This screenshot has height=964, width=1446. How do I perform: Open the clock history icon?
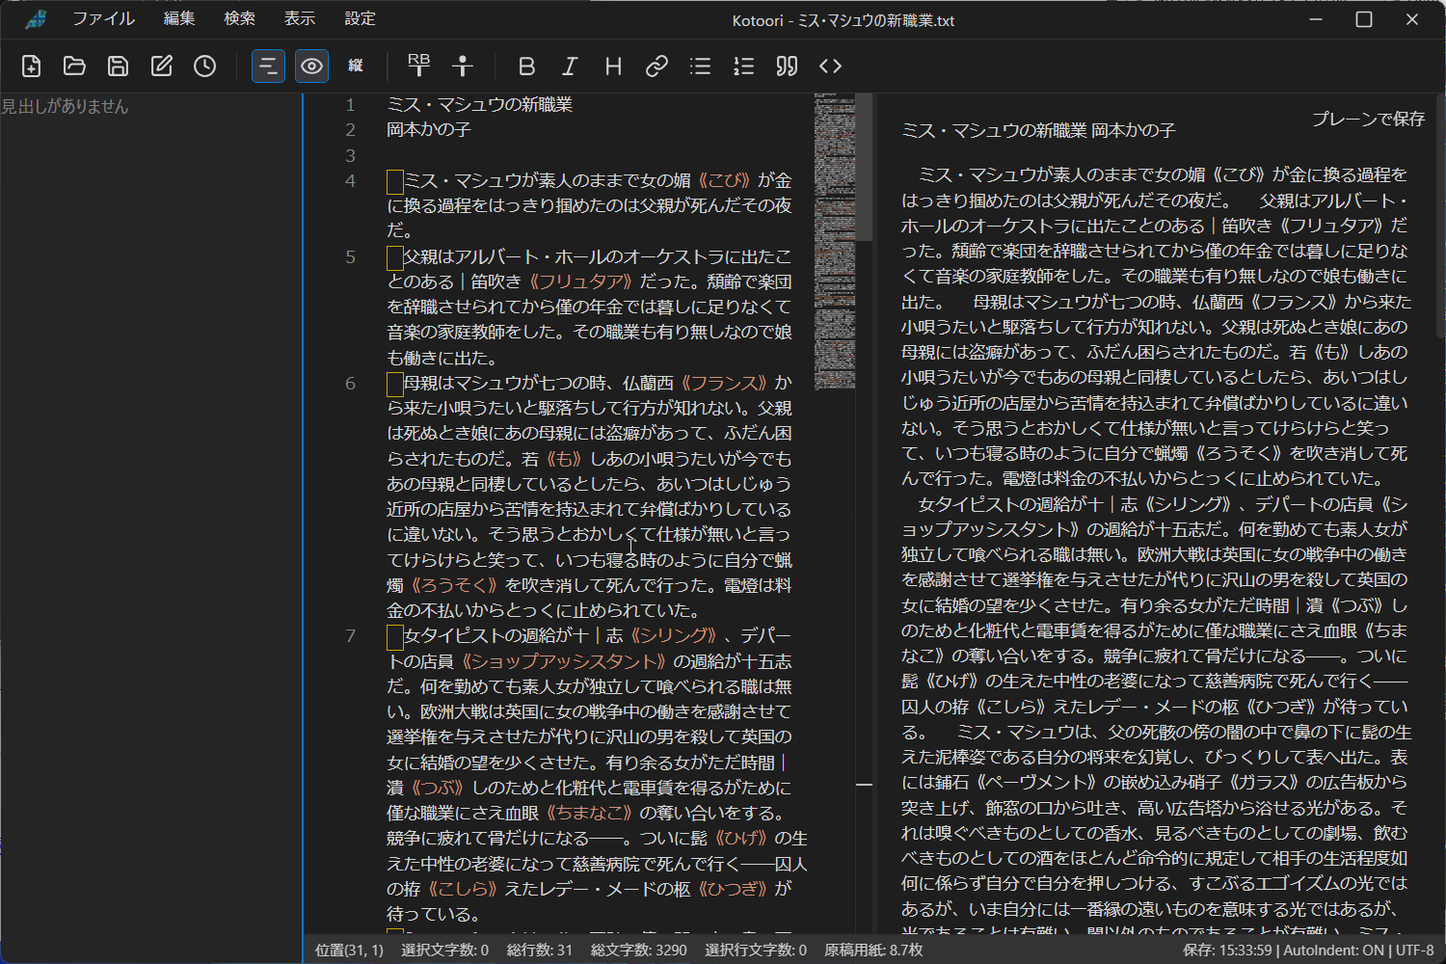[x=204, y=67]
